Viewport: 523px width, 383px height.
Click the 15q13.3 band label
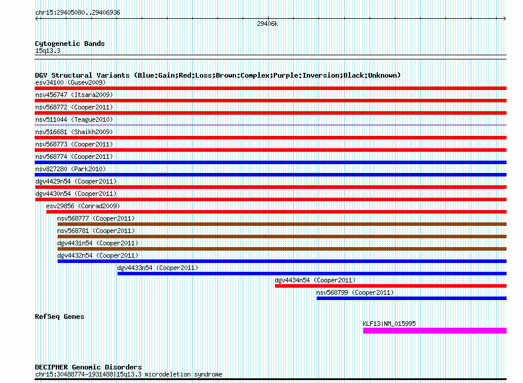[x=48, y=51]
